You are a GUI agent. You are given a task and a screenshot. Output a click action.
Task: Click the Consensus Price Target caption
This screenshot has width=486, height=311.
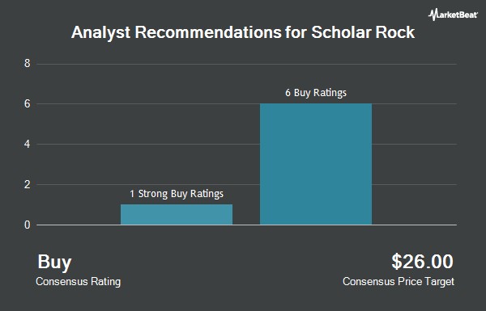pos(399,282)
